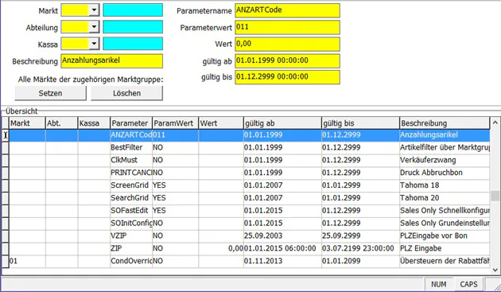Click the Löschen button

127,93
